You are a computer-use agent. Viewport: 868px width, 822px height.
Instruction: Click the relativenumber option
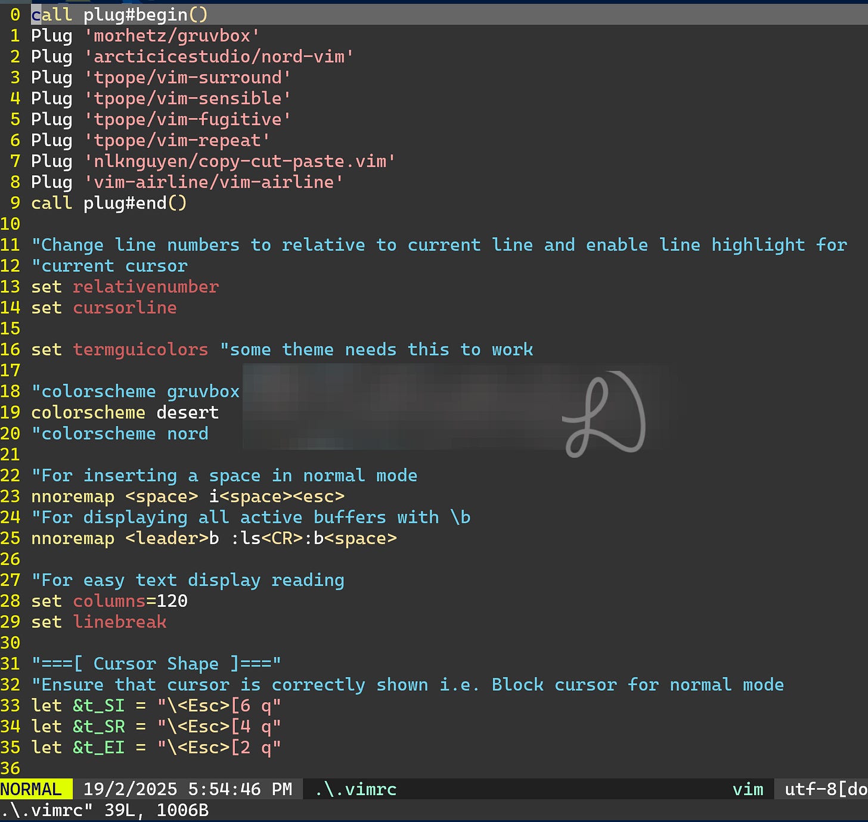click(146, 287)
